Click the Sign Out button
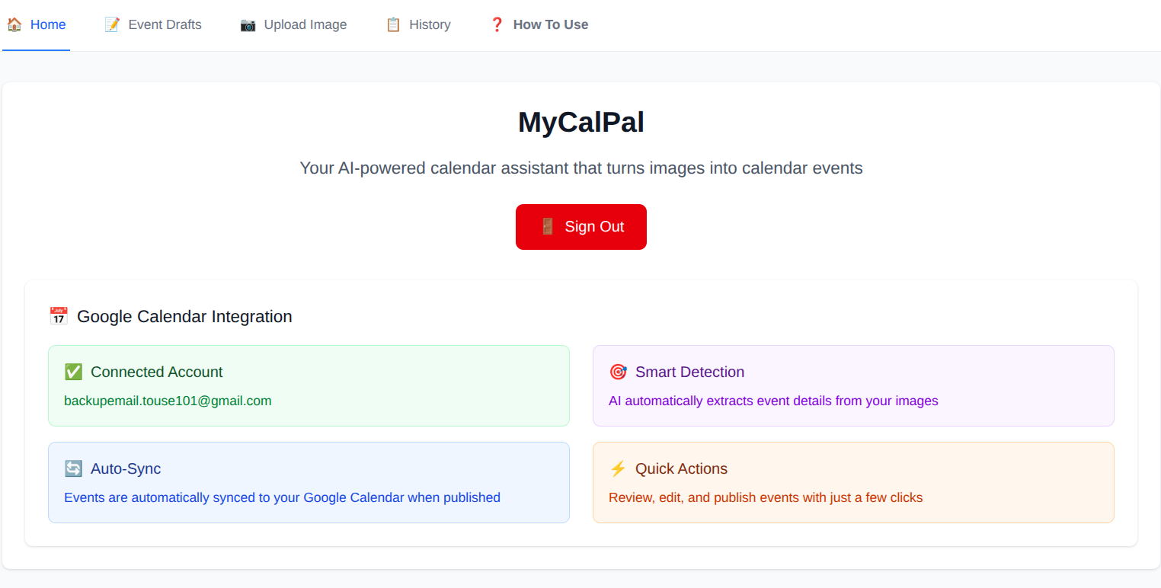Screen dimensions: 1161x588 click(580, 226)
